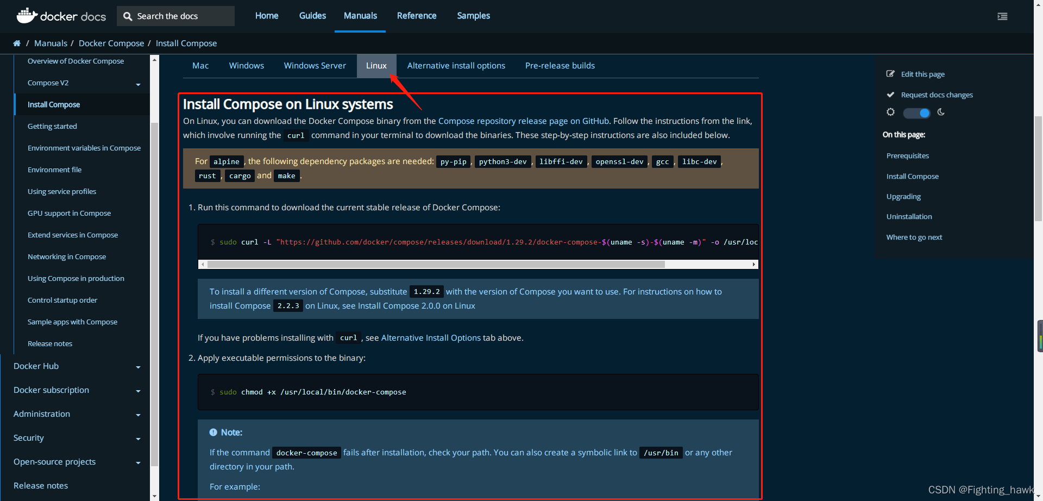Open the Reference nav item

coord(417,16)
